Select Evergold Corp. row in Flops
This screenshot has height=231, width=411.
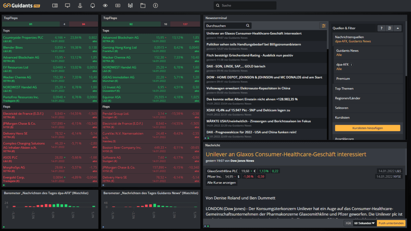pos(50,179)
